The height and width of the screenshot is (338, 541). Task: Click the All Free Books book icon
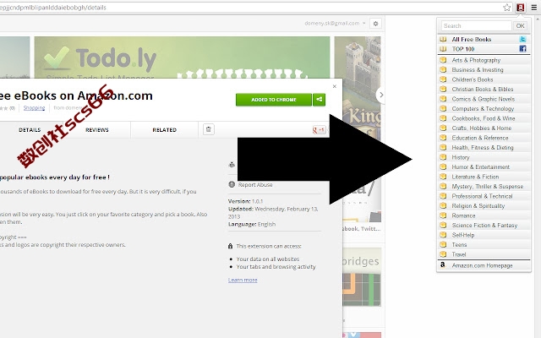coord(443,40)
